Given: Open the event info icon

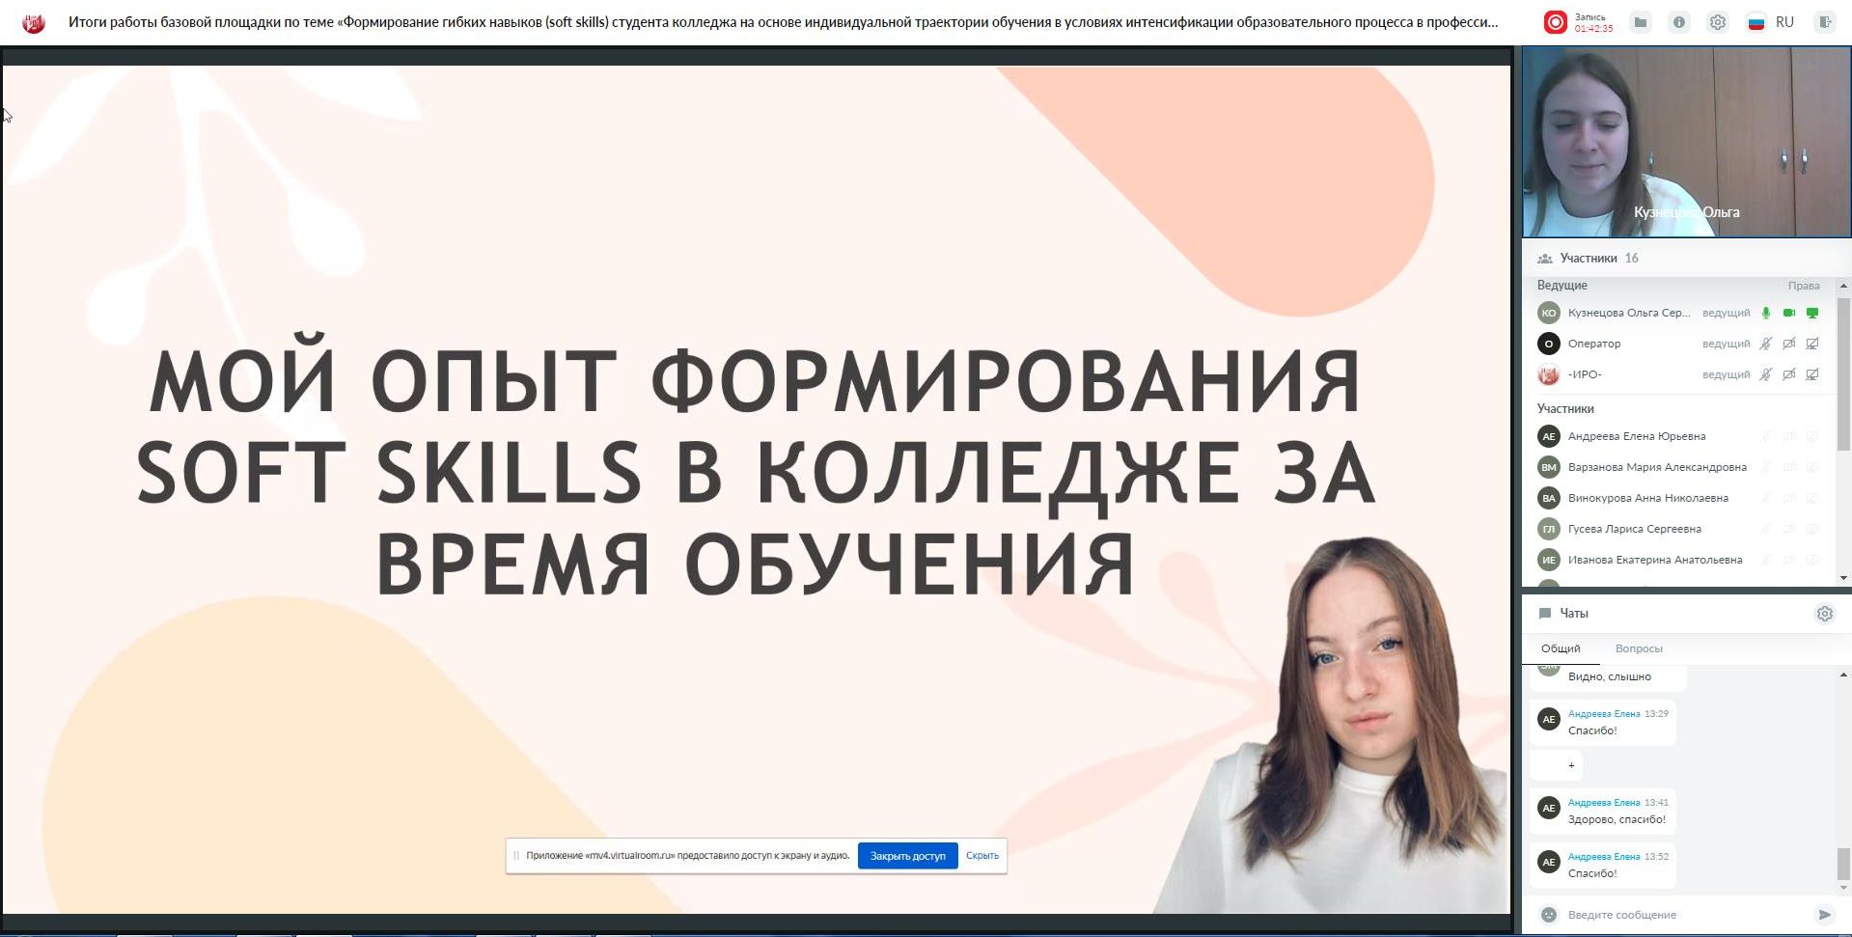Looking at the screenshot, I should pyautogui.click(x=1679, y=22).
